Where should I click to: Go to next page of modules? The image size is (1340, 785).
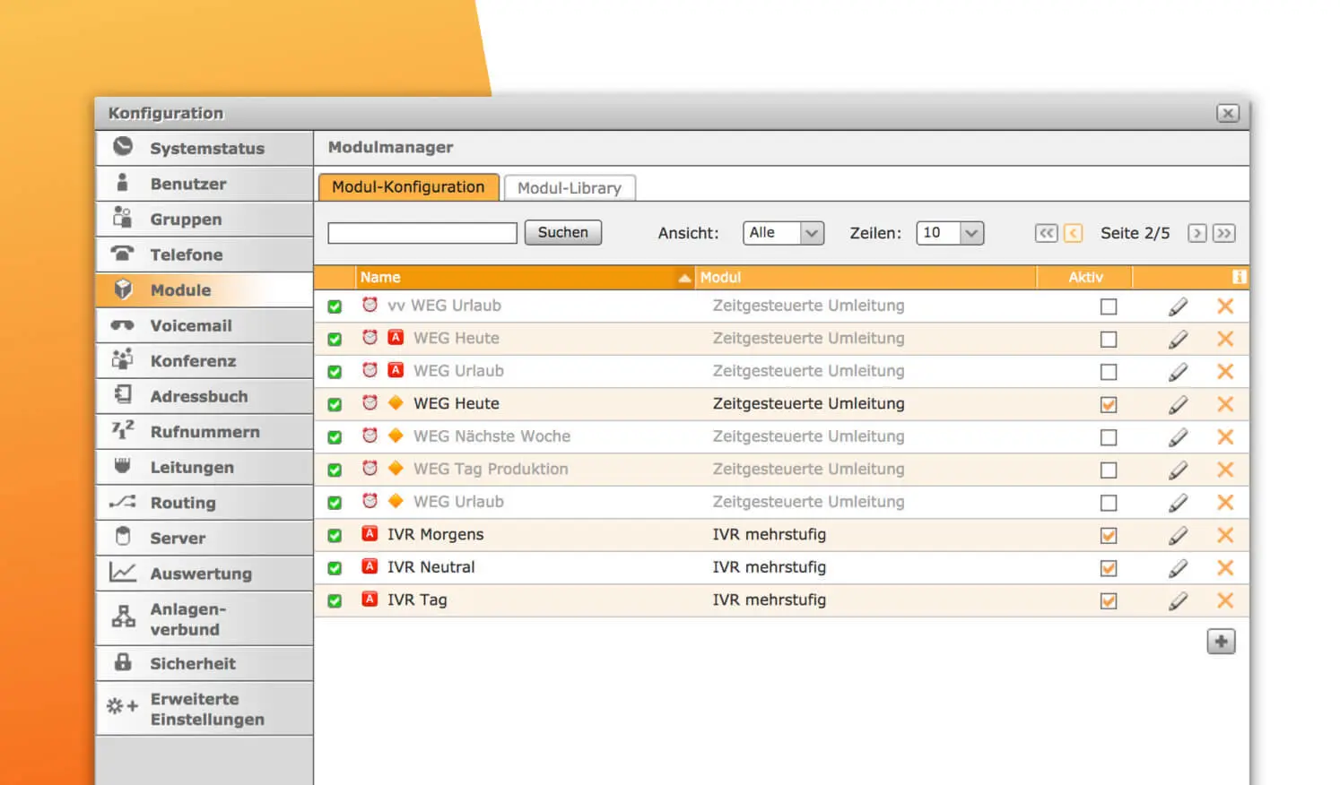tap(1196, 233)
